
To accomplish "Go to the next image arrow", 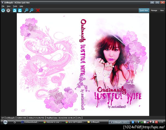I will 8,10.
